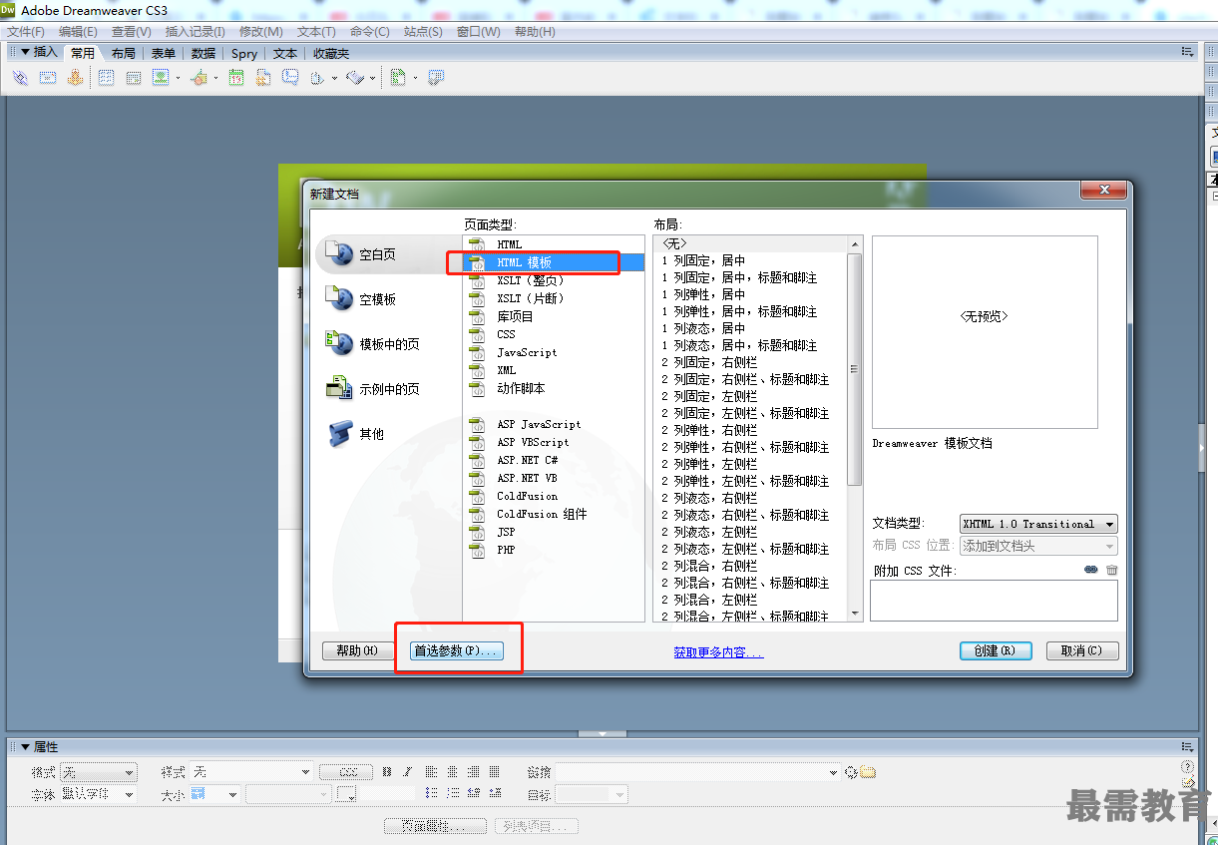This screenshot has height=845, width=1218.
Task: Open the 获取更多内容... link
Action: tap(718, 652)
